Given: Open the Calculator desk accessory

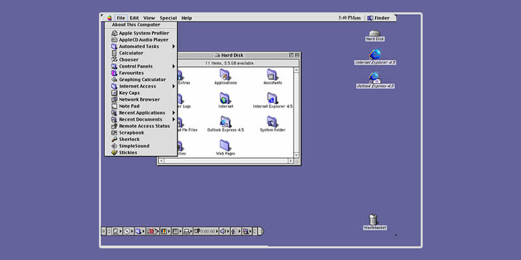Looking at the screenshot, I should click(x=140, y=53).
